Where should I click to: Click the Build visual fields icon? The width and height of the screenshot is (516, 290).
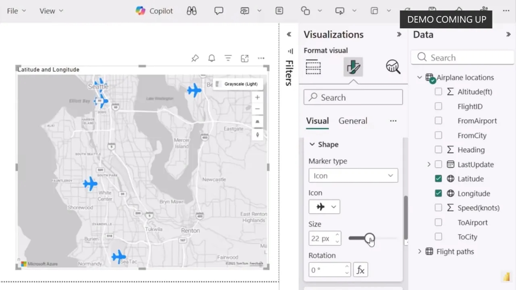313,67
